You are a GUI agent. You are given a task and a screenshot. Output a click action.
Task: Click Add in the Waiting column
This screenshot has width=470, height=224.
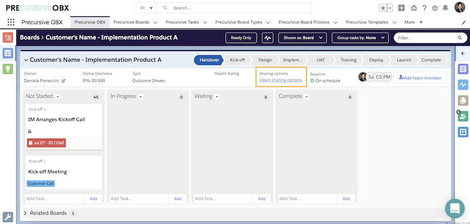262,199
